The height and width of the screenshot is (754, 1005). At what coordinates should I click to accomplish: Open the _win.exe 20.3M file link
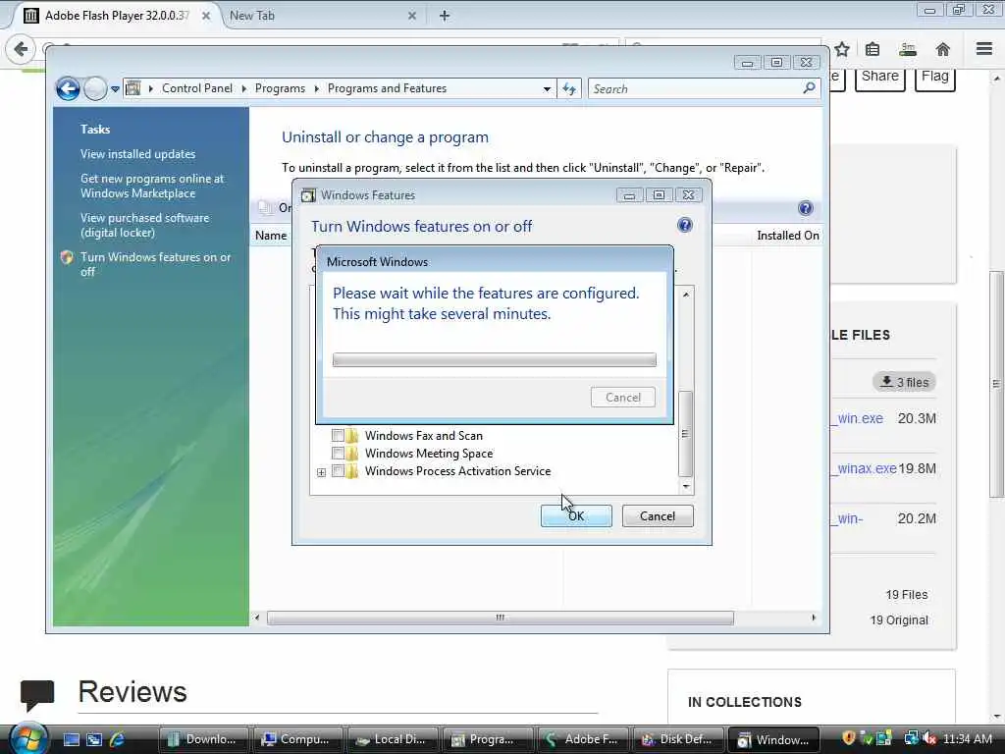(x=860, y=418)
